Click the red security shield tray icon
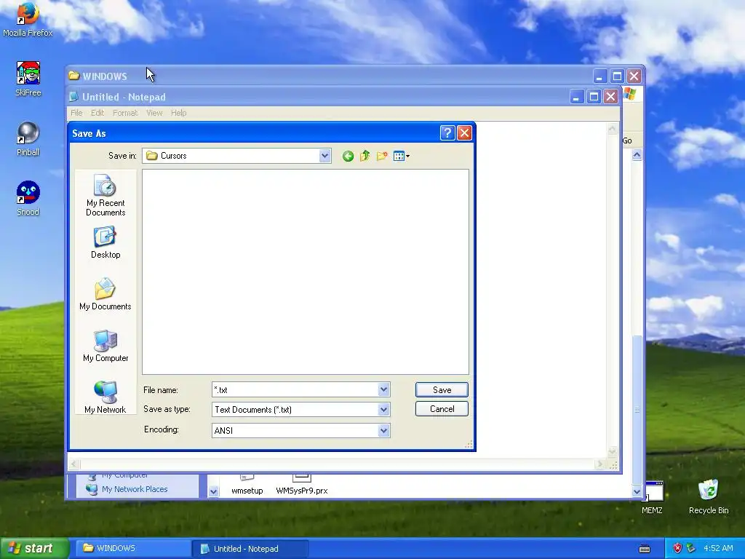Screen dimensions: 745x559 677,549
